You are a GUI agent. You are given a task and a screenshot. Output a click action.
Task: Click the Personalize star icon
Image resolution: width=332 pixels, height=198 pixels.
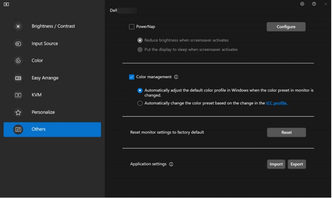[x=18, y=112]
